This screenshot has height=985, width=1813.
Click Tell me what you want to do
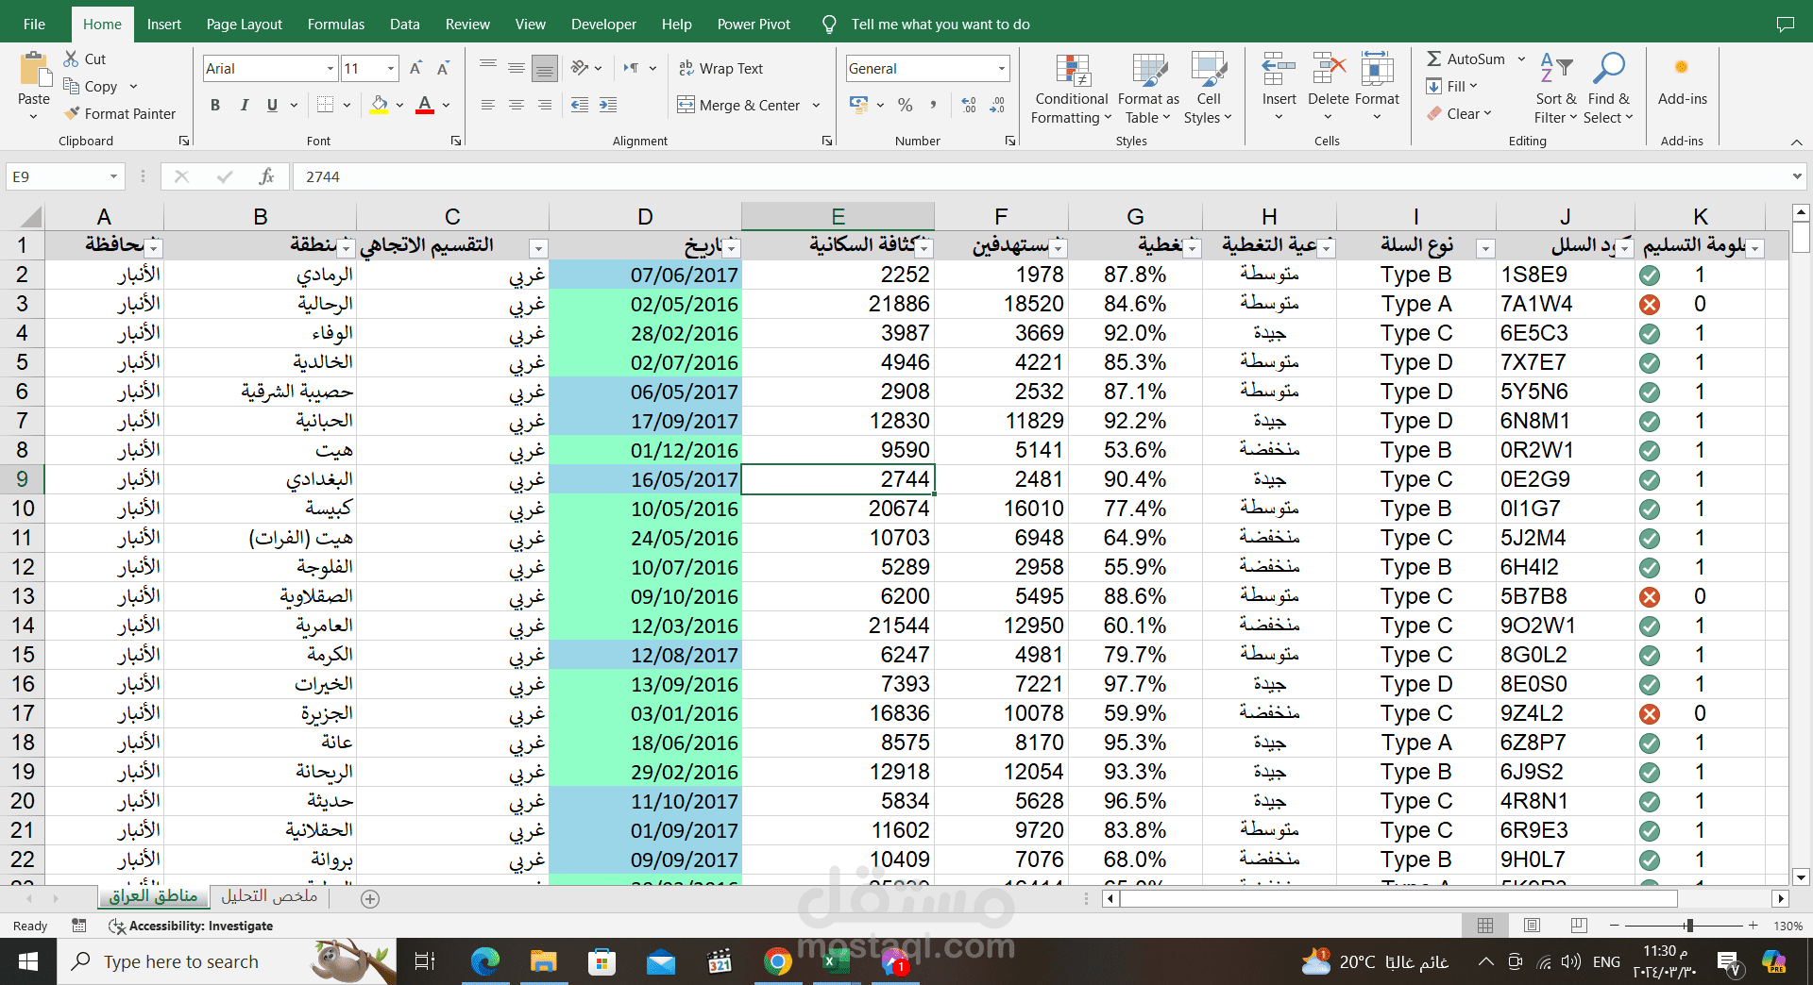(940, 25)
